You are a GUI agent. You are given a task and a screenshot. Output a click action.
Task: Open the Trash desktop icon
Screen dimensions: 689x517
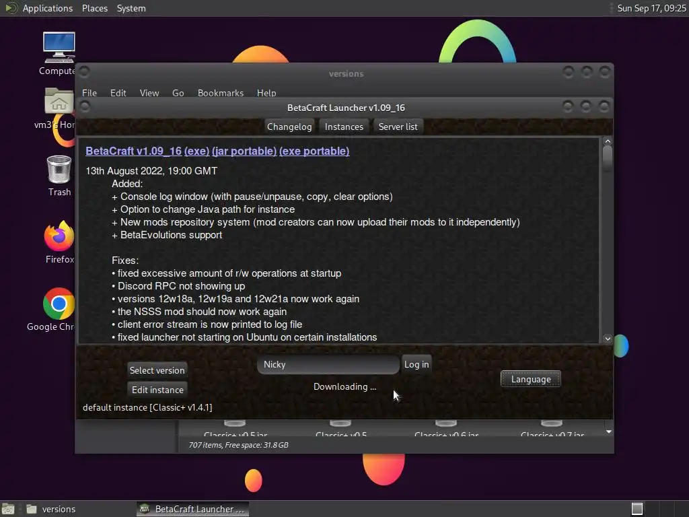59,169
